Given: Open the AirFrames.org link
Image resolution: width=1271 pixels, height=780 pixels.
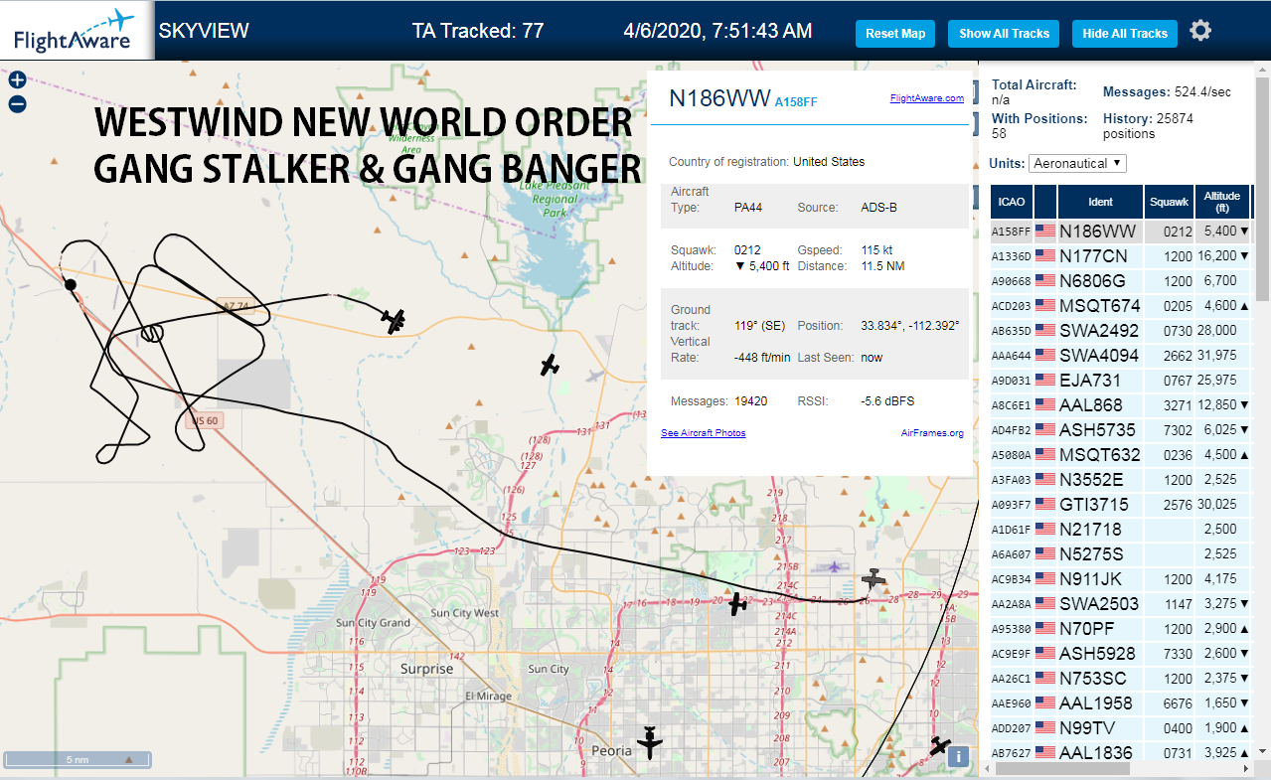Looking at the screenshot, I should click(932, 433).
